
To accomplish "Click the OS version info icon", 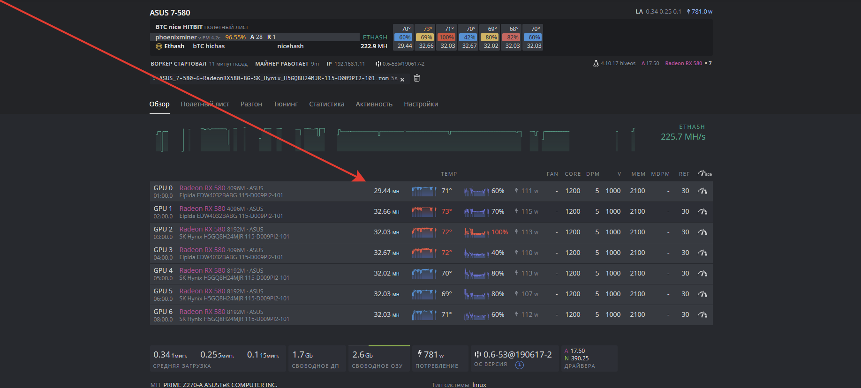I will click(519, 365).
